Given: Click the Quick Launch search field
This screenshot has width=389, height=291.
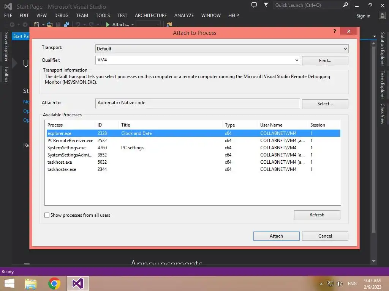Looking at the screenshot, I should point(308,5).
